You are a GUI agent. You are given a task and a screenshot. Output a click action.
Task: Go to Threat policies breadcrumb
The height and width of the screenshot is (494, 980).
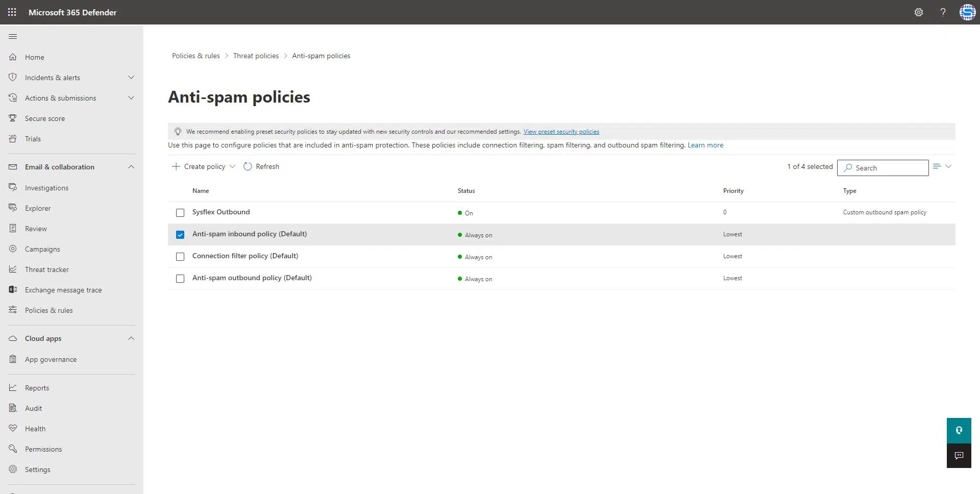click(256, 56)
